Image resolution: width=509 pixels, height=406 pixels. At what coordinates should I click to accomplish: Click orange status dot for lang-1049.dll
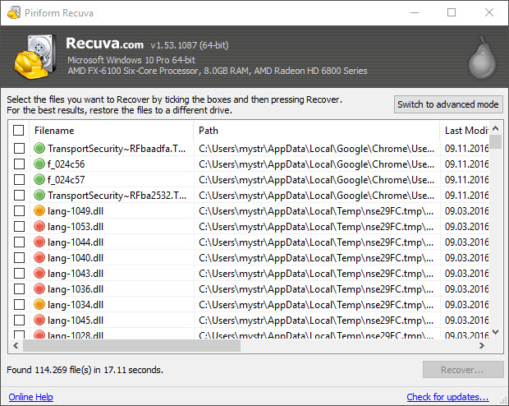tap(39, 211)
